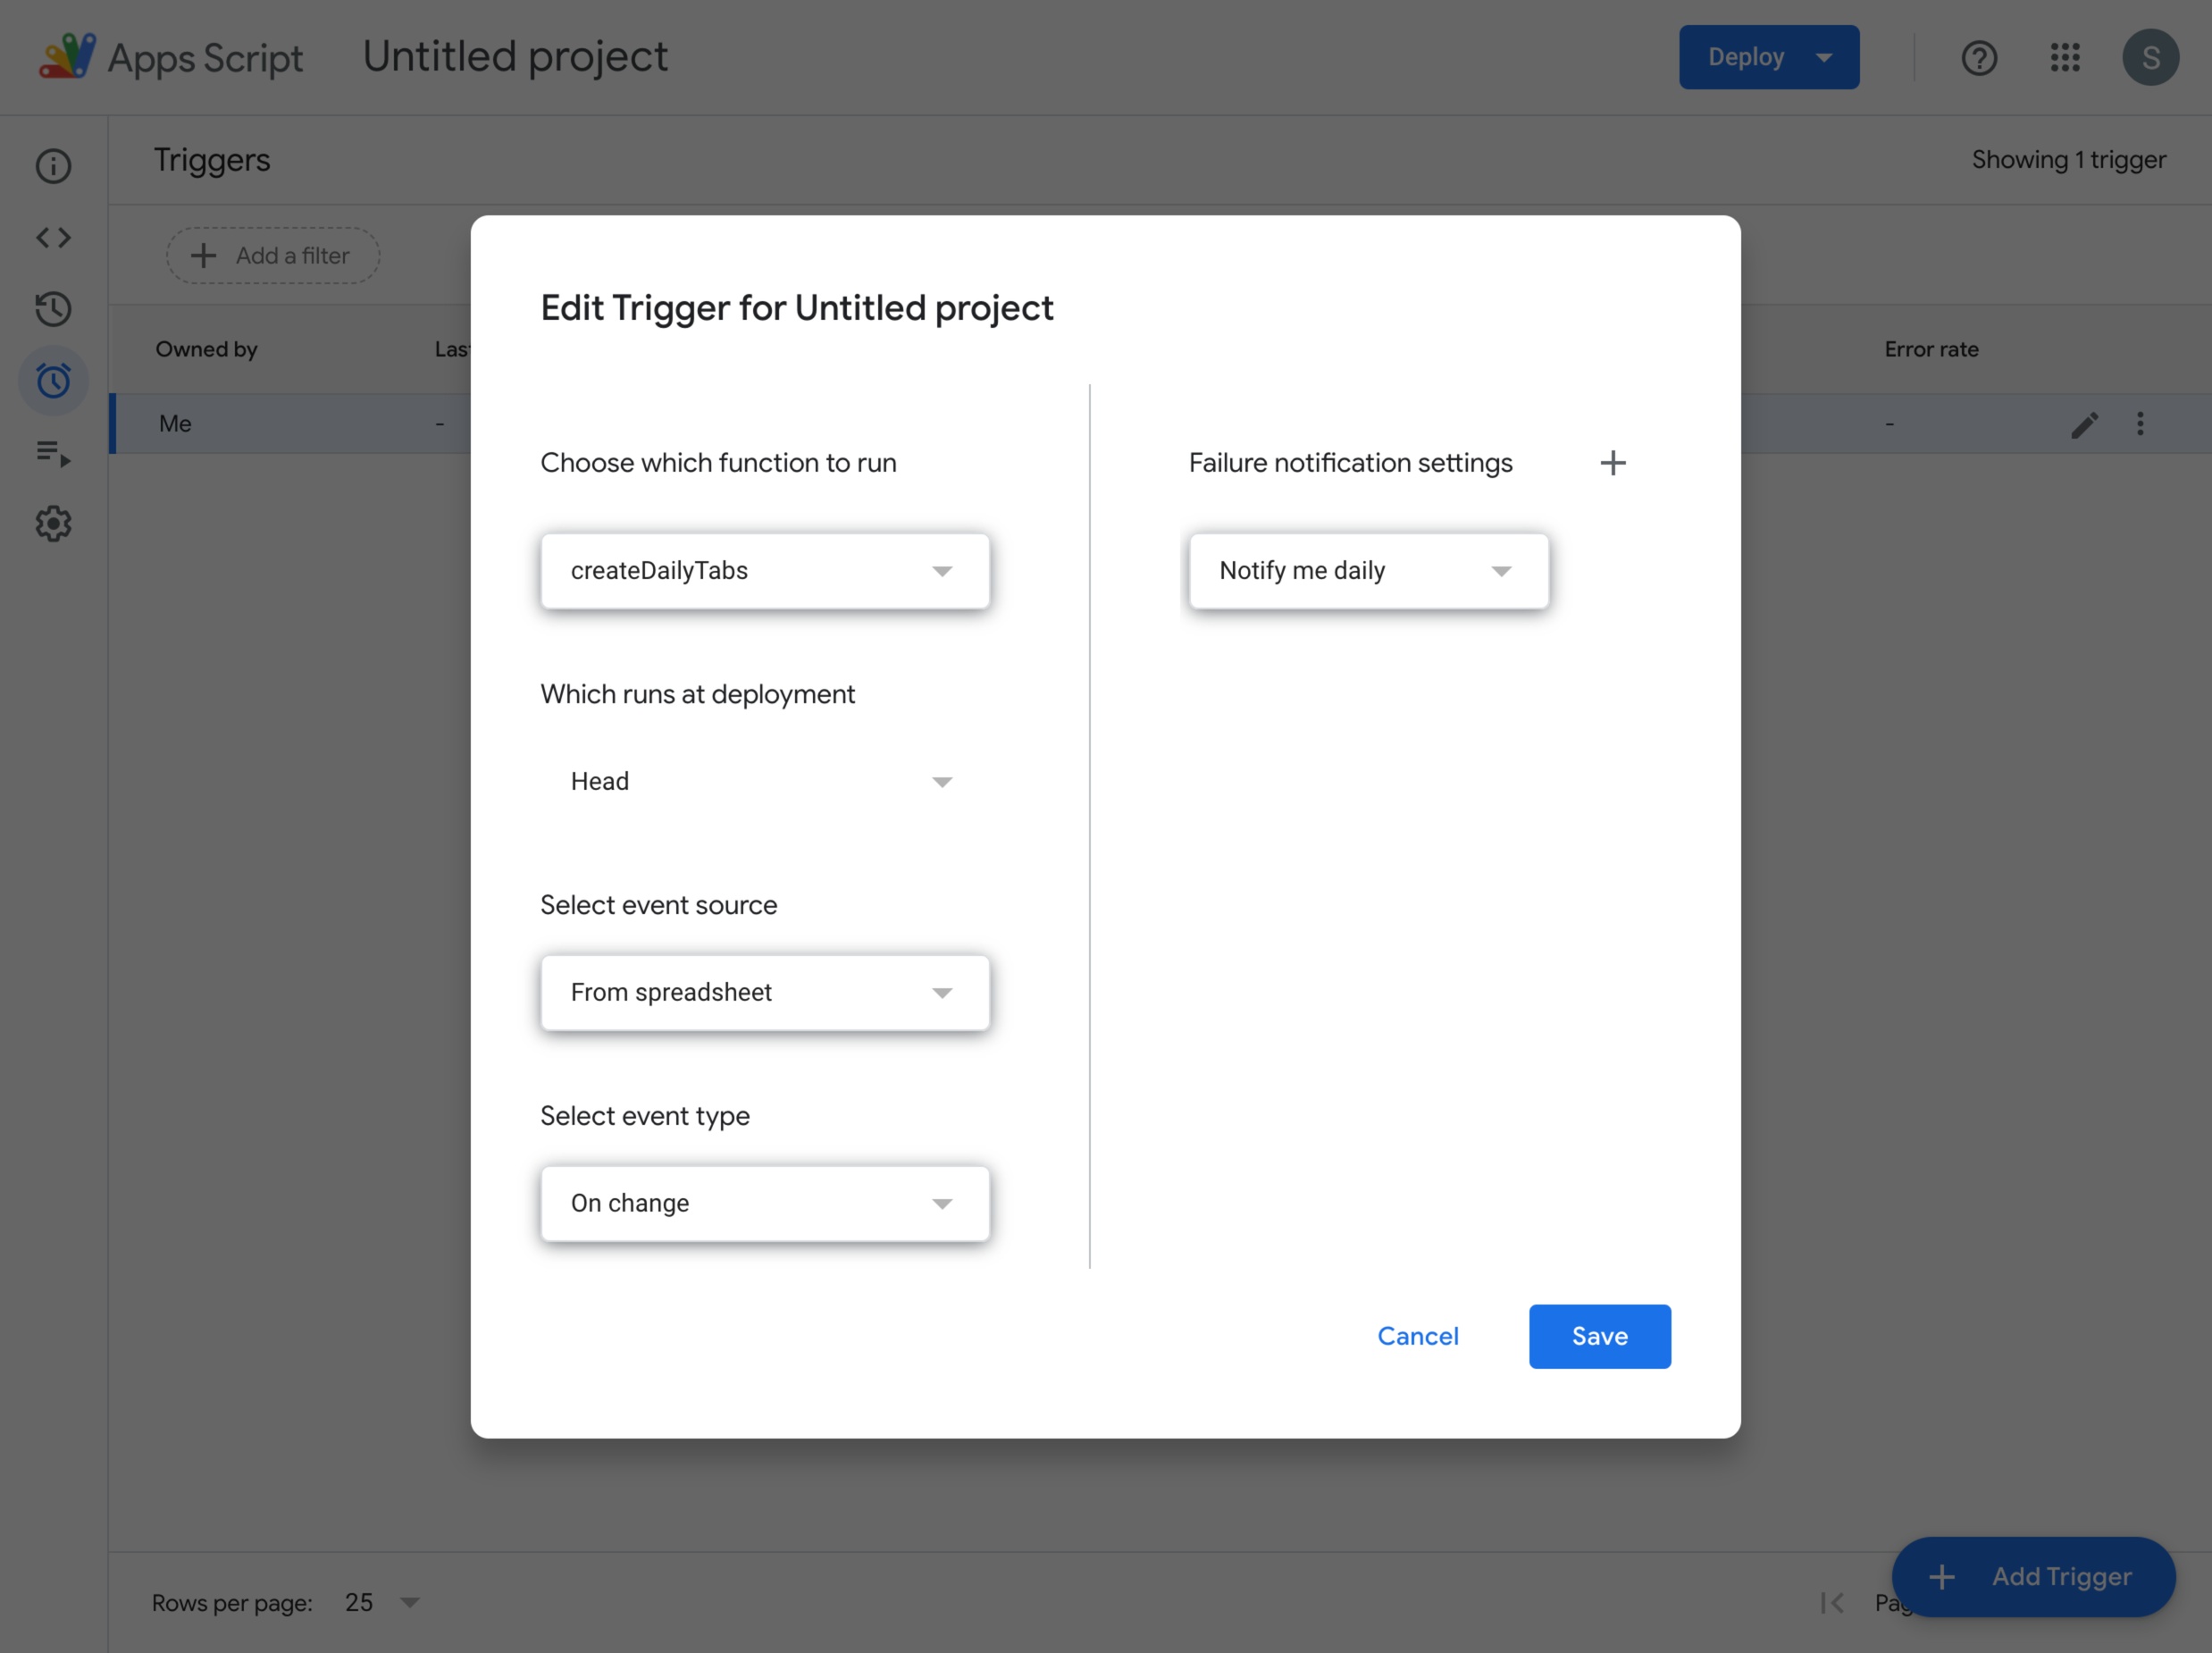Click the pencil edit trigger icon

2085,424
